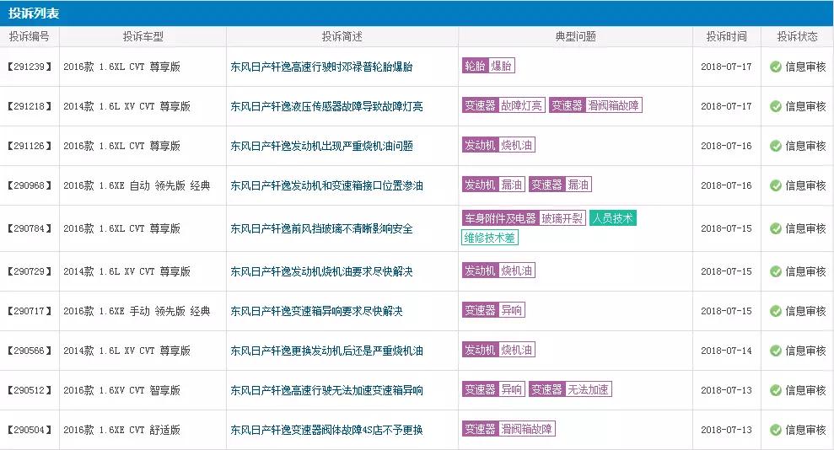The width and height of the screenshot is (834, 450).
Task: Click model 2016款 1.6XE 手动 领先版 经典
Action: click(x=137, y=311)
